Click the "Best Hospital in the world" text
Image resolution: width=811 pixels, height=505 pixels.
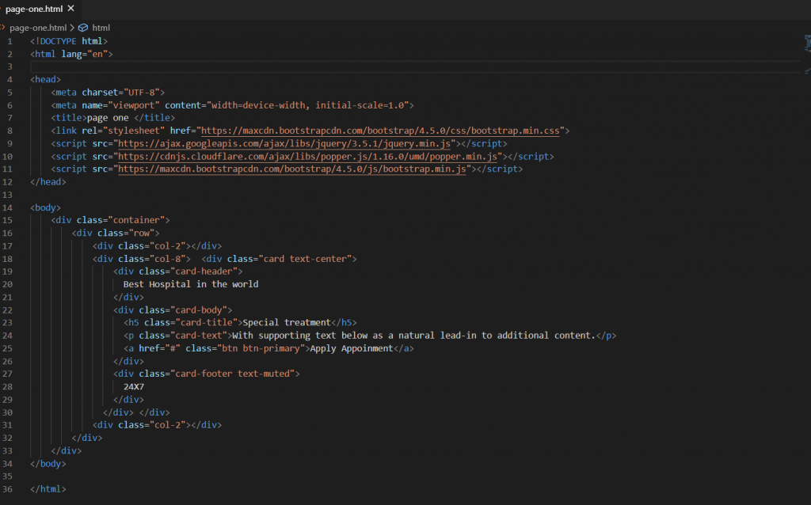191,284
